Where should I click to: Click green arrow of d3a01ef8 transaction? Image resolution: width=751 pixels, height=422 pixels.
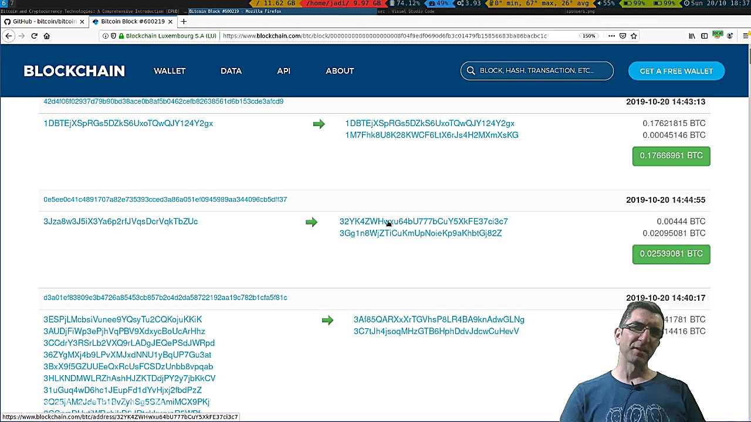(x=327, y=320)
